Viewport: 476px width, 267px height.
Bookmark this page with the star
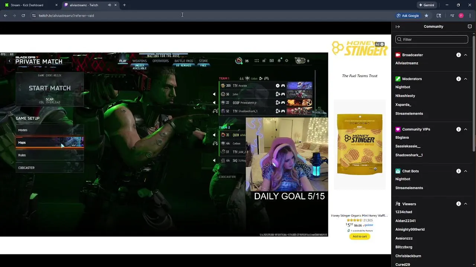pyautogui.click(x=427, y=16)
